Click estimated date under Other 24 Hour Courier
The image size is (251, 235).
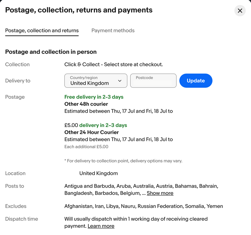(x=118, y=139)
